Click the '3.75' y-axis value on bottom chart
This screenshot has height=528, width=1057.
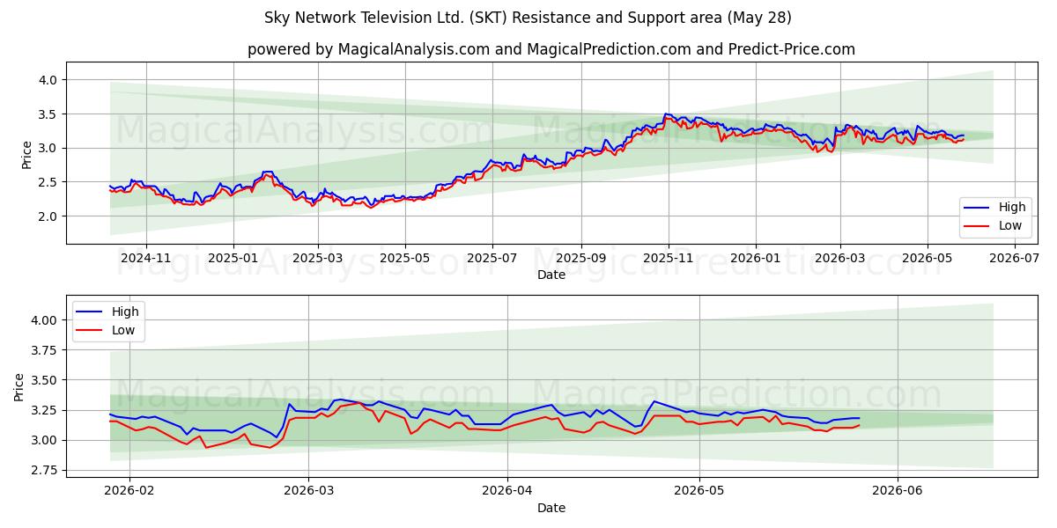44,350
